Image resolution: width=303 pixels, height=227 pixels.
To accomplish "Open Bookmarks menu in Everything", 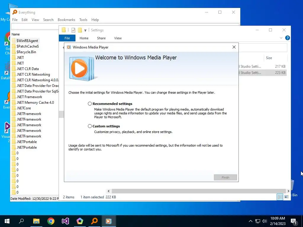I will coord(66,20).
